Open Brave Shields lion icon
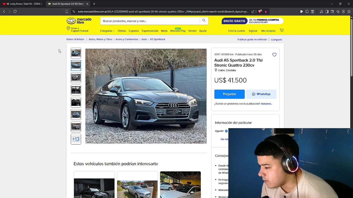This screenshot has height=198, width=353. 260,12
